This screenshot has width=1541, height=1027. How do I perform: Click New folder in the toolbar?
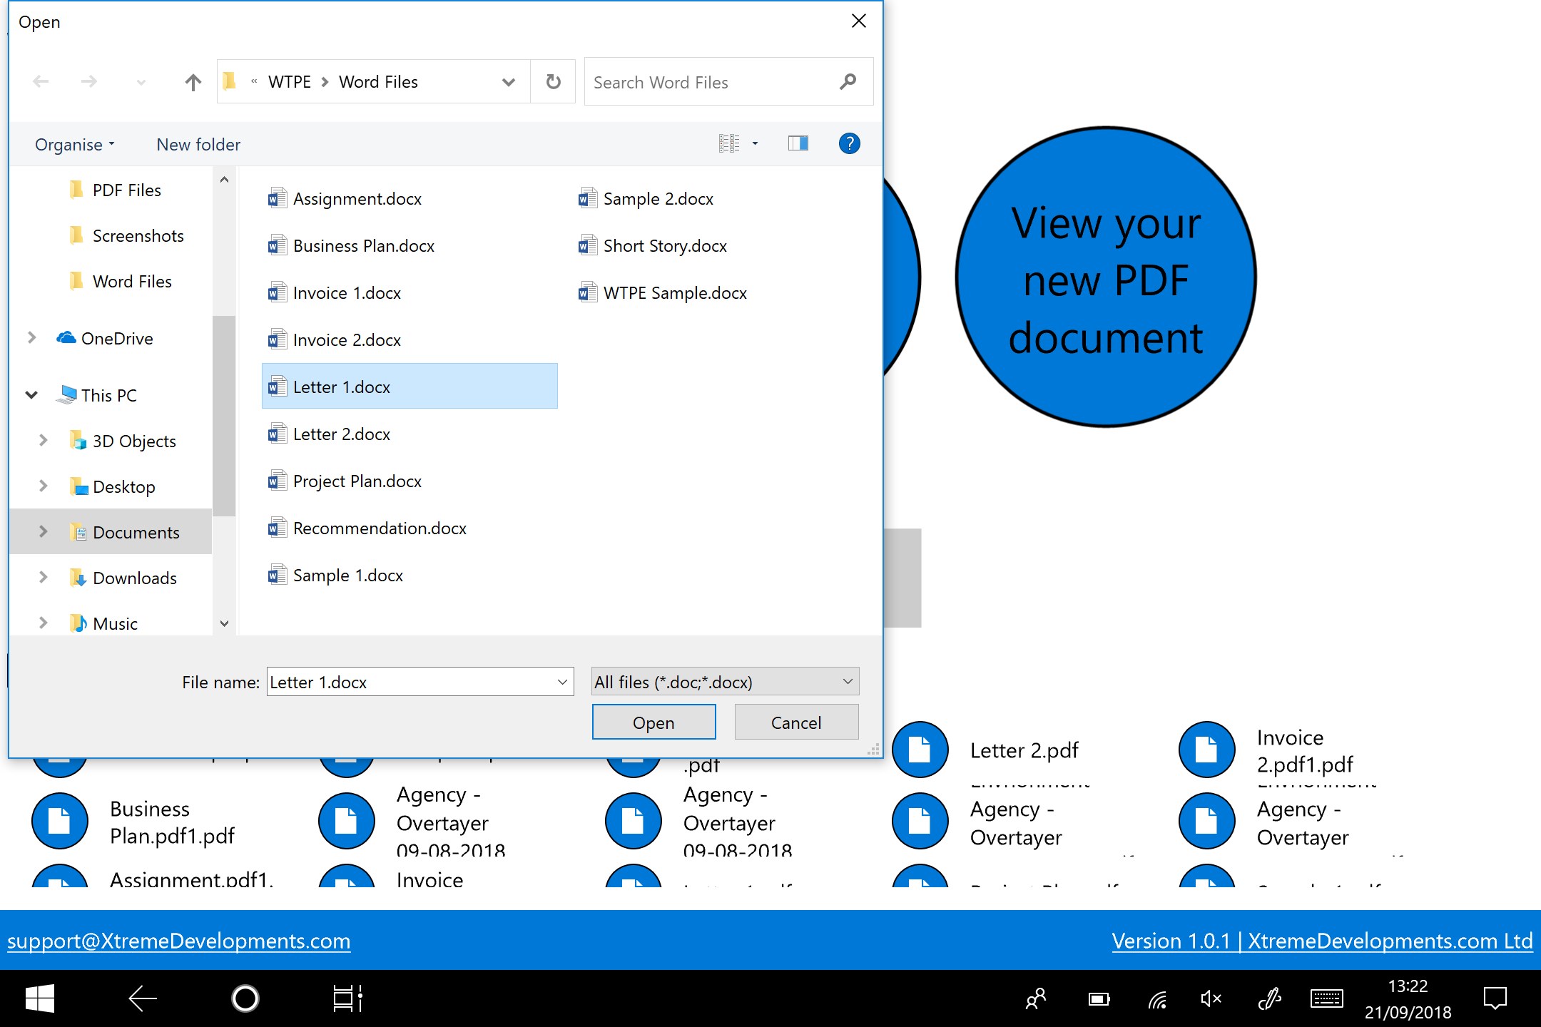pyautogui.click(x=198, y=145)
